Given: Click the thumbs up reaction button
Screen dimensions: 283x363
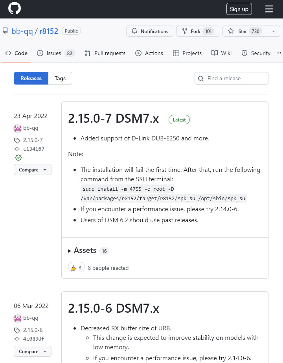Looking at the screenshot, I should tap(76, 268).
